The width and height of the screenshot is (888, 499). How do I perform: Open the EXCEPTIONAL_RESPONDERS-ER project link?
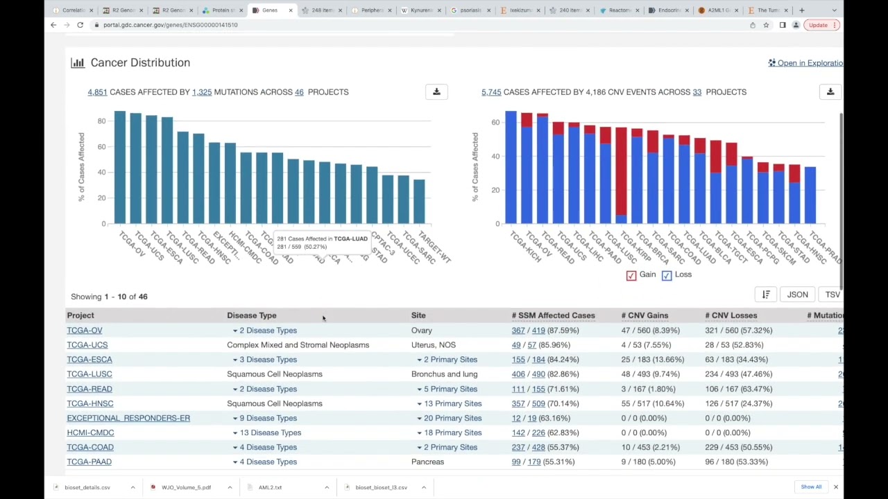(128, 418)
